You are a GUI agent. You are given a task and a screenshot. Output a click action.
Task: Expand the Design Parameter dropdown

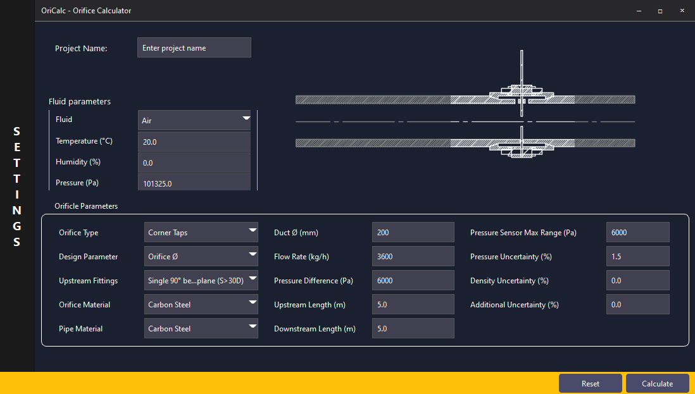click(x=201, y=256)
